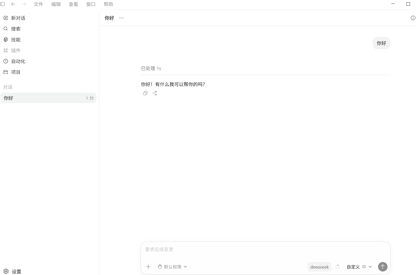This screenshot has height=275, width=416.
Task: Open the 查看 menu
Action: pyautogui.click(x=73, y=4)
